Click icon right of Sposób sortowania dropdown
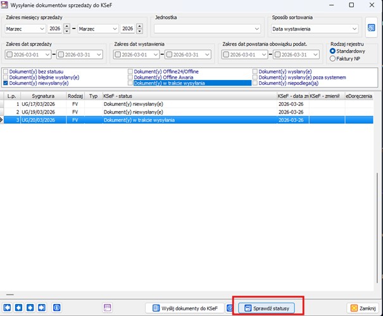383x316 pixels. pyautogui.click(x=372, y=28)
